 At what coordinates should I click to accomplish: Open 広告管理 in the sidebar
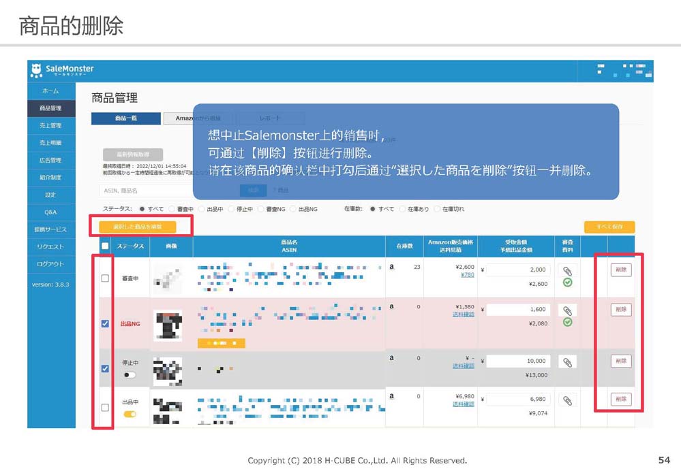coord(51,160)
